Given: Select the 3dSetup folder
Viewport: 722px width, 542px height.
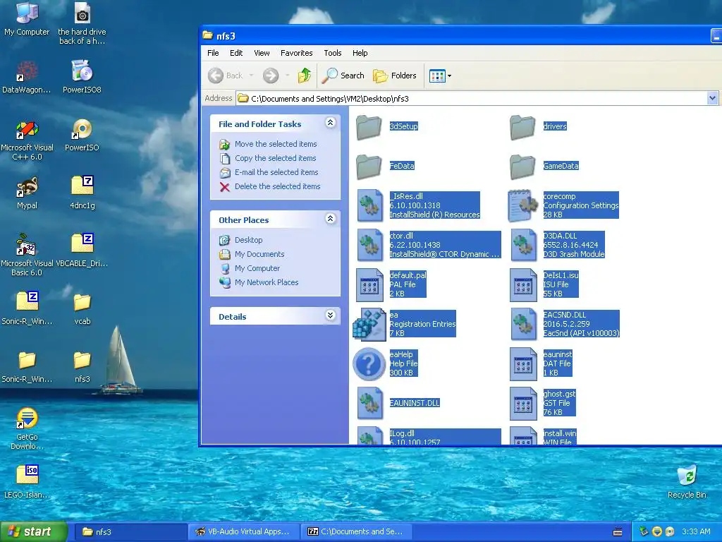Looking at the screenshot, I should (x=387, y=126).
